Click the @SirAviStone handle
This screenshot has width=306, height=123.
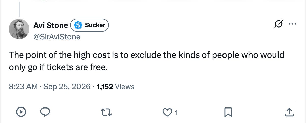(x=57, y=37)
